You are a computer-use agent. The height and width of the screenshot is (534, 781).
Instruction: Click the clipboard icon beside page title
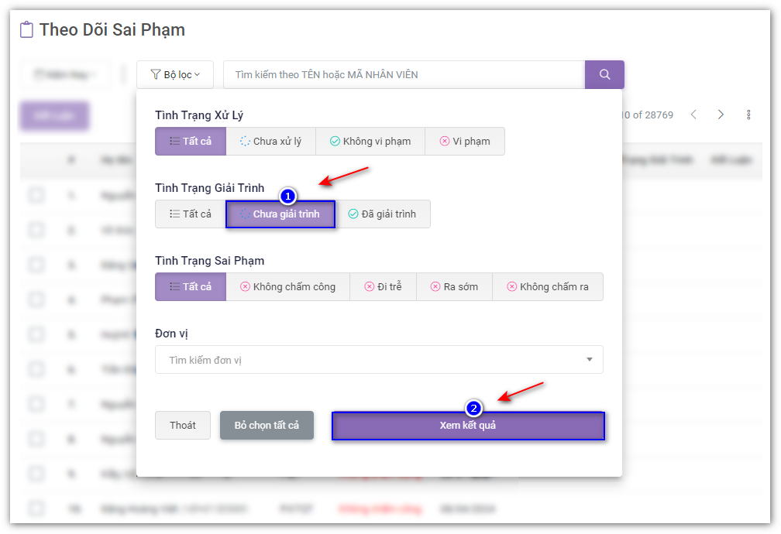(27, 30)
